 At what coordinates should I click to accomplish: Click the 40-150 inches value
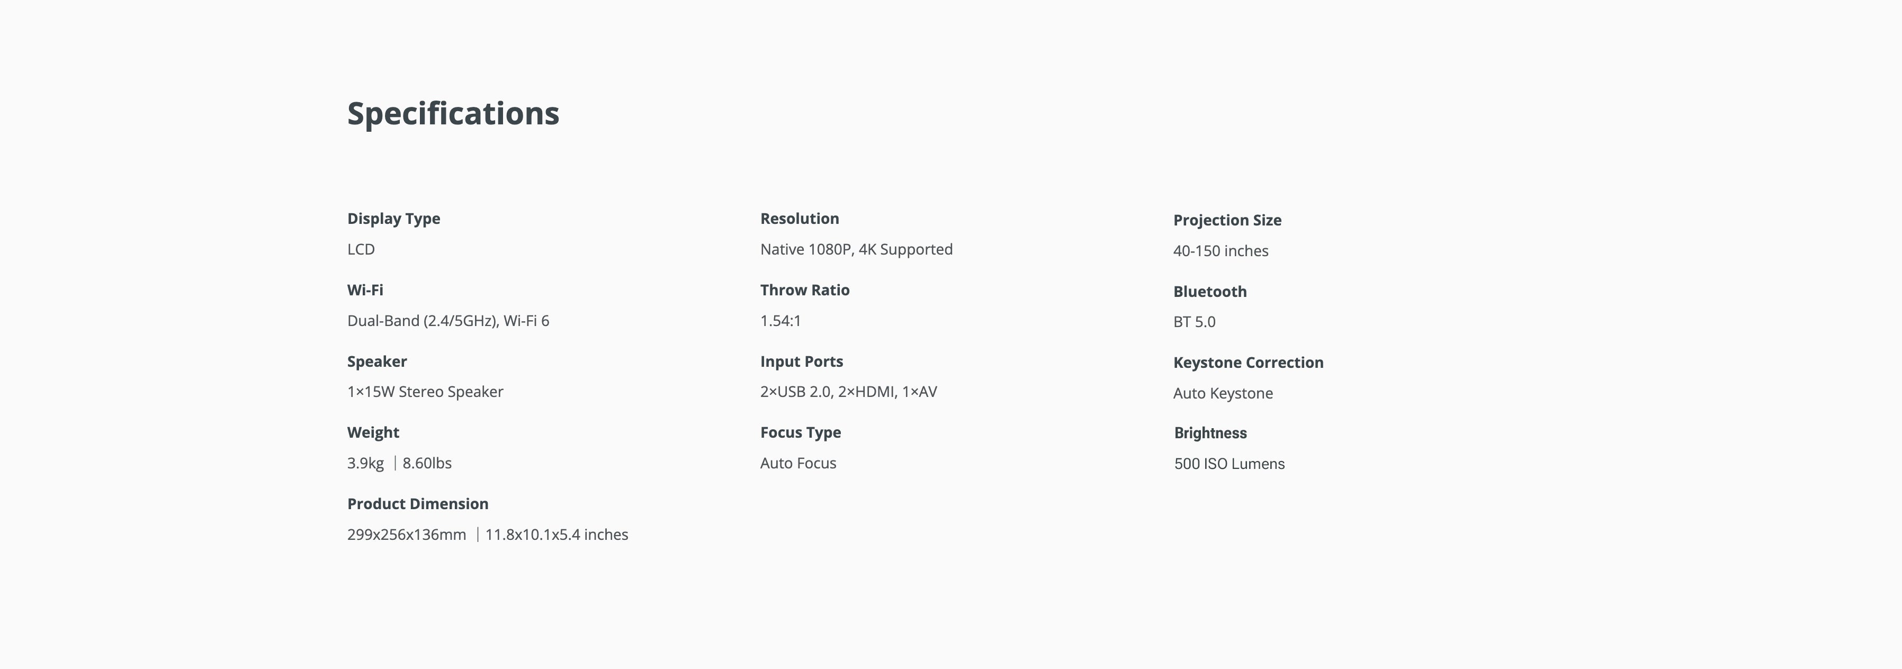pyautogui.click(x=1221, y=251)
